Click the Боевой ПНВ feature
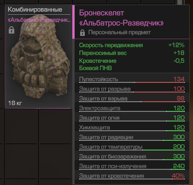The image size is (193, 185). [x=95, y=68]
